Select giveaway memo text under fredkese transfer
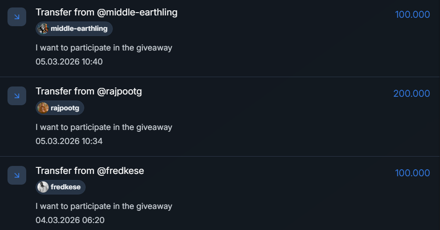 click(104, 206)
